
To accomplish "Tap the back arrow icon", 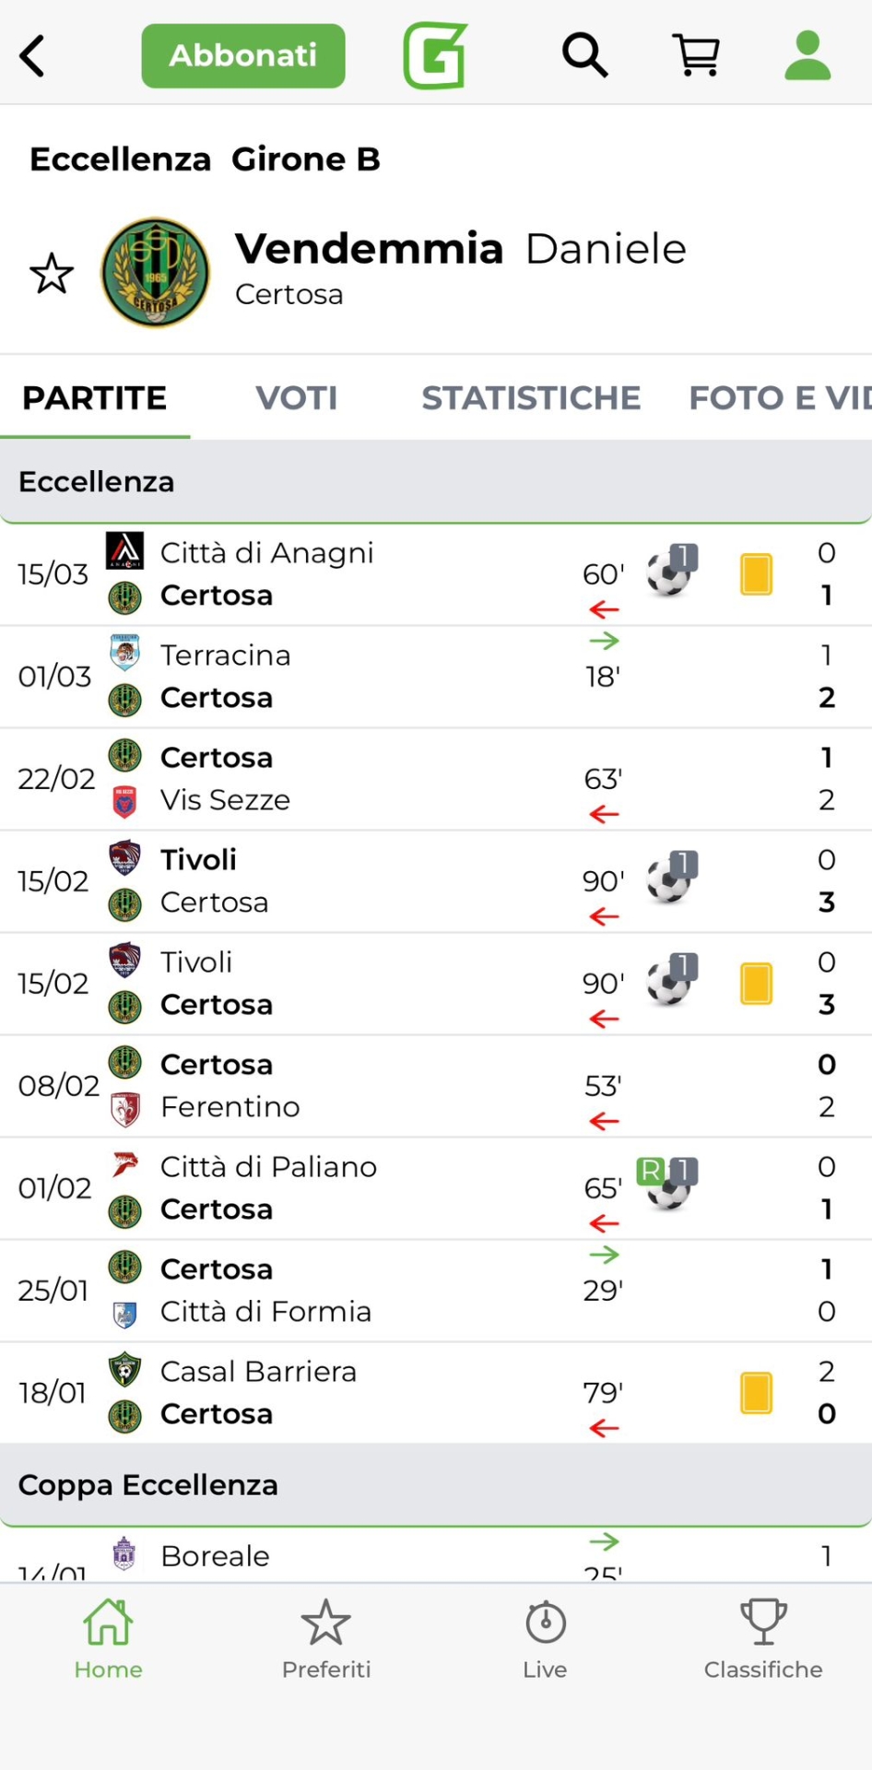I will tap(33, 56).
